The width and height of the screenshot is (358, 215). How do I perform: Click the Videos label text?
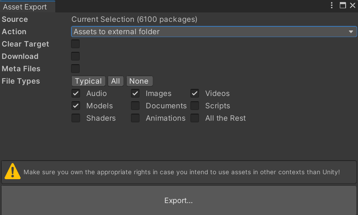(217, 93)
